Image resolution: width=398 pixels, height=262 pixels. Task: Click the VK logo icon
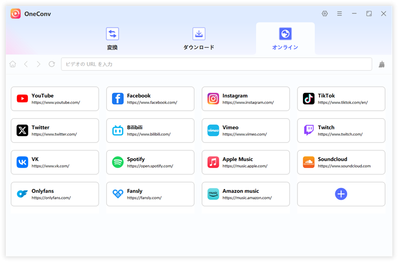click(x=22, y=162)
